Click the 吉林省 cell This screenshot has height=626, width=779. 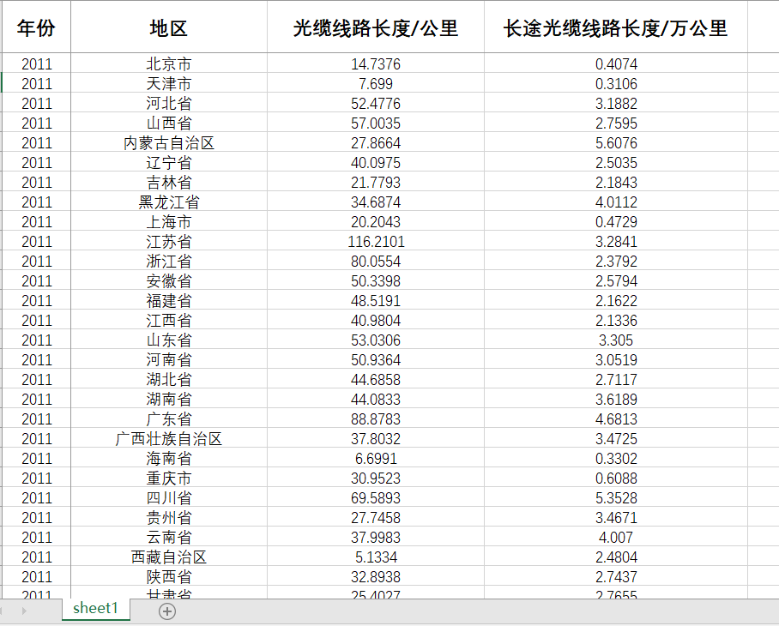[169, 182]
